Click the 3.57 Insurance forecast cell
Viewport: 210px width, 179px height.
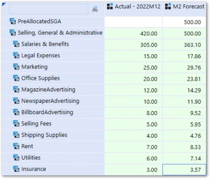pyautogui.click(x=184, y=169)
